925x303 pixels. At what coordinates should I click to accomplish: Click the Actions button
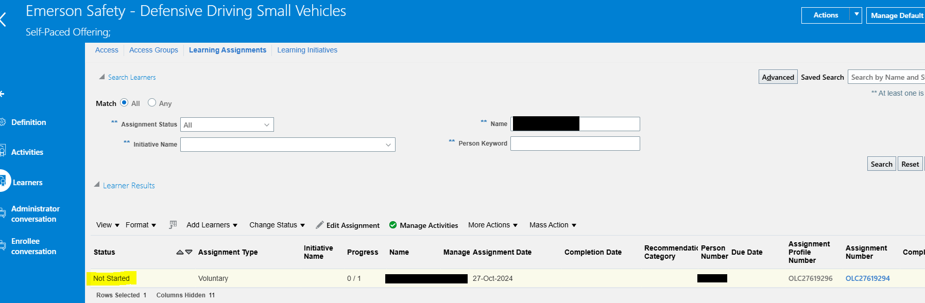click(x=826, y=15)
